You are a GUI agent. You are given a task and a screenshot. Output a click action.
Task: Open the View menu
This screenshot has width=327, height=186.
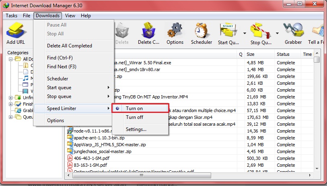point(70,16)
